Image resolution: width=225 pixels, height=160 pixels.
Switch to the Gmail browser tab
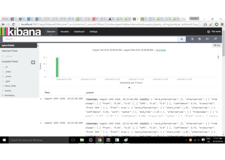pos(5,19)
